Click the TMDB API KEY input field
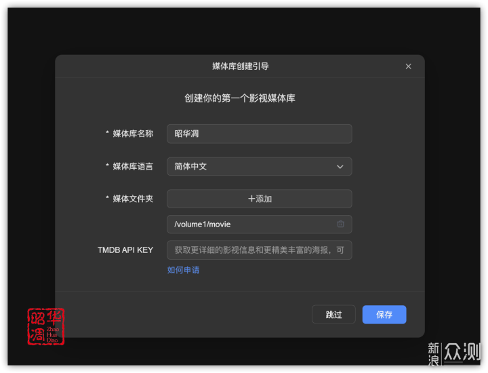 coord(259,250)
